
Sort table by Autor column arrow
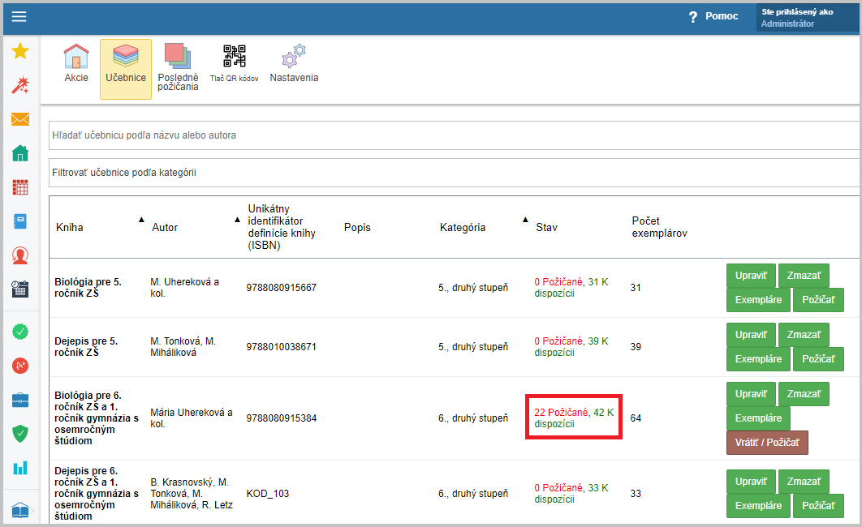tap(237, 220)
